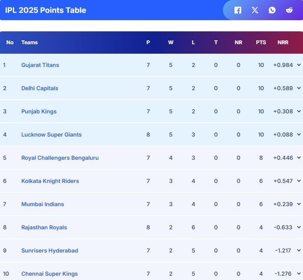
Task: Share the table via WhatsApp icon
Action: pyautogui.click(x=272, y=10)
